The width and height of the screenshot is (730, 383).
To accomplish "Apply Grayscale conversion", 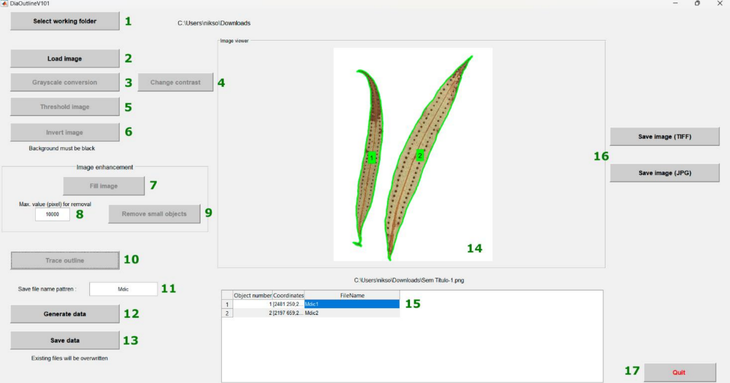I will tap(64, 82).
